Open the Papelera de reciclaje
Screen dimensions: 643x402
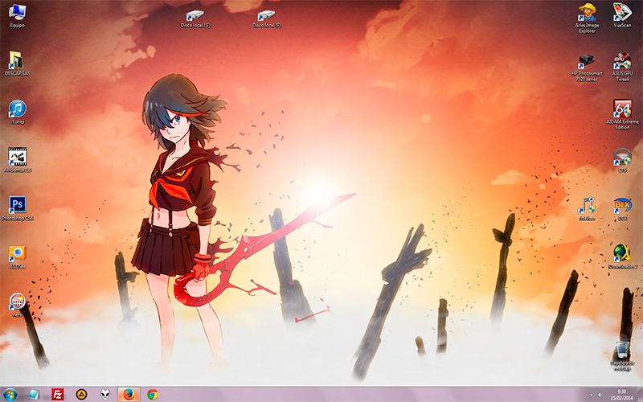coord(622,356)
